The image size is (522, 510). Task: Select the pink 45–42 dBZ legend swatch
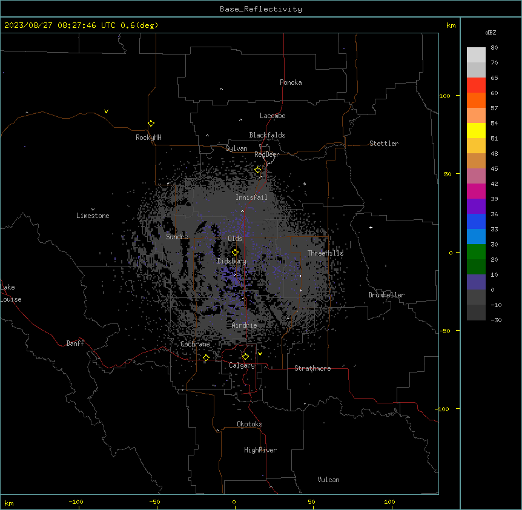point(476,176)
